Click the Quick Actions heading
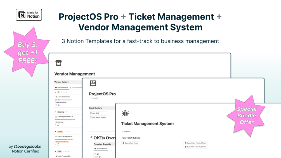The image size is (281, 158). click(96, 108)
